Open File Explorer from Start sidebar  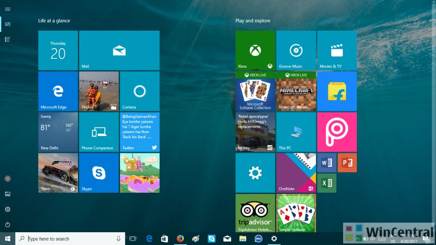click(x=8, y=194)
